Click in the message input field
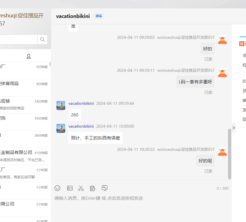Image resolution: width=246 pixels, height=222 pixels. coord(142,203)
